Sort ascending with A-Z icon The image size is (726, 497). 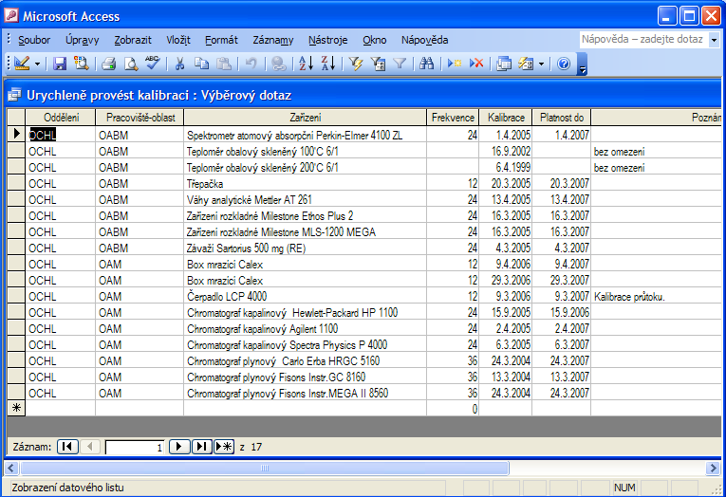306,64
